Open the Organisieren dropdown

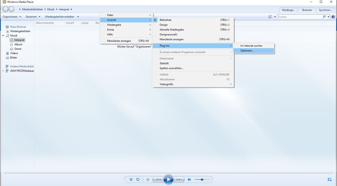coord(12,17)
